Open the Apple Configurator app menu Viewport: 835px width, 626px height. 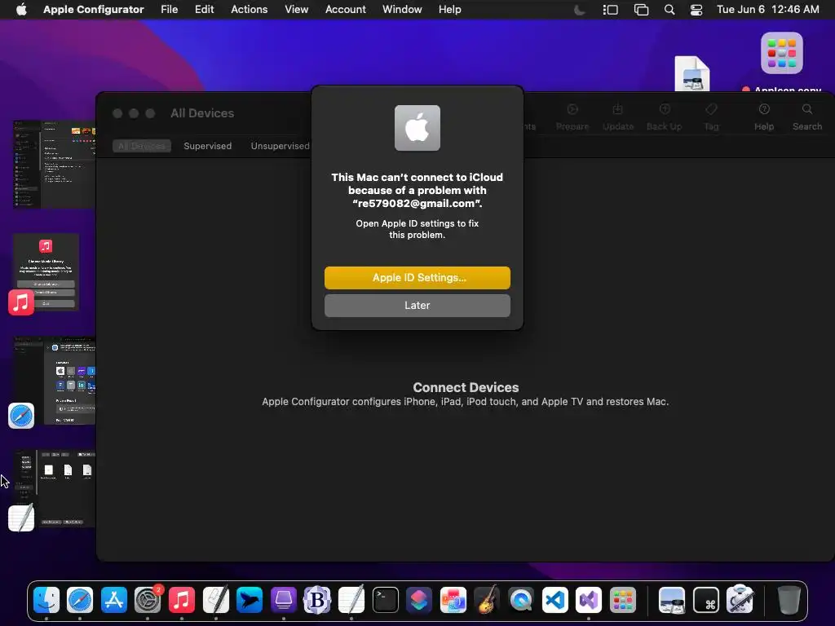93,10
